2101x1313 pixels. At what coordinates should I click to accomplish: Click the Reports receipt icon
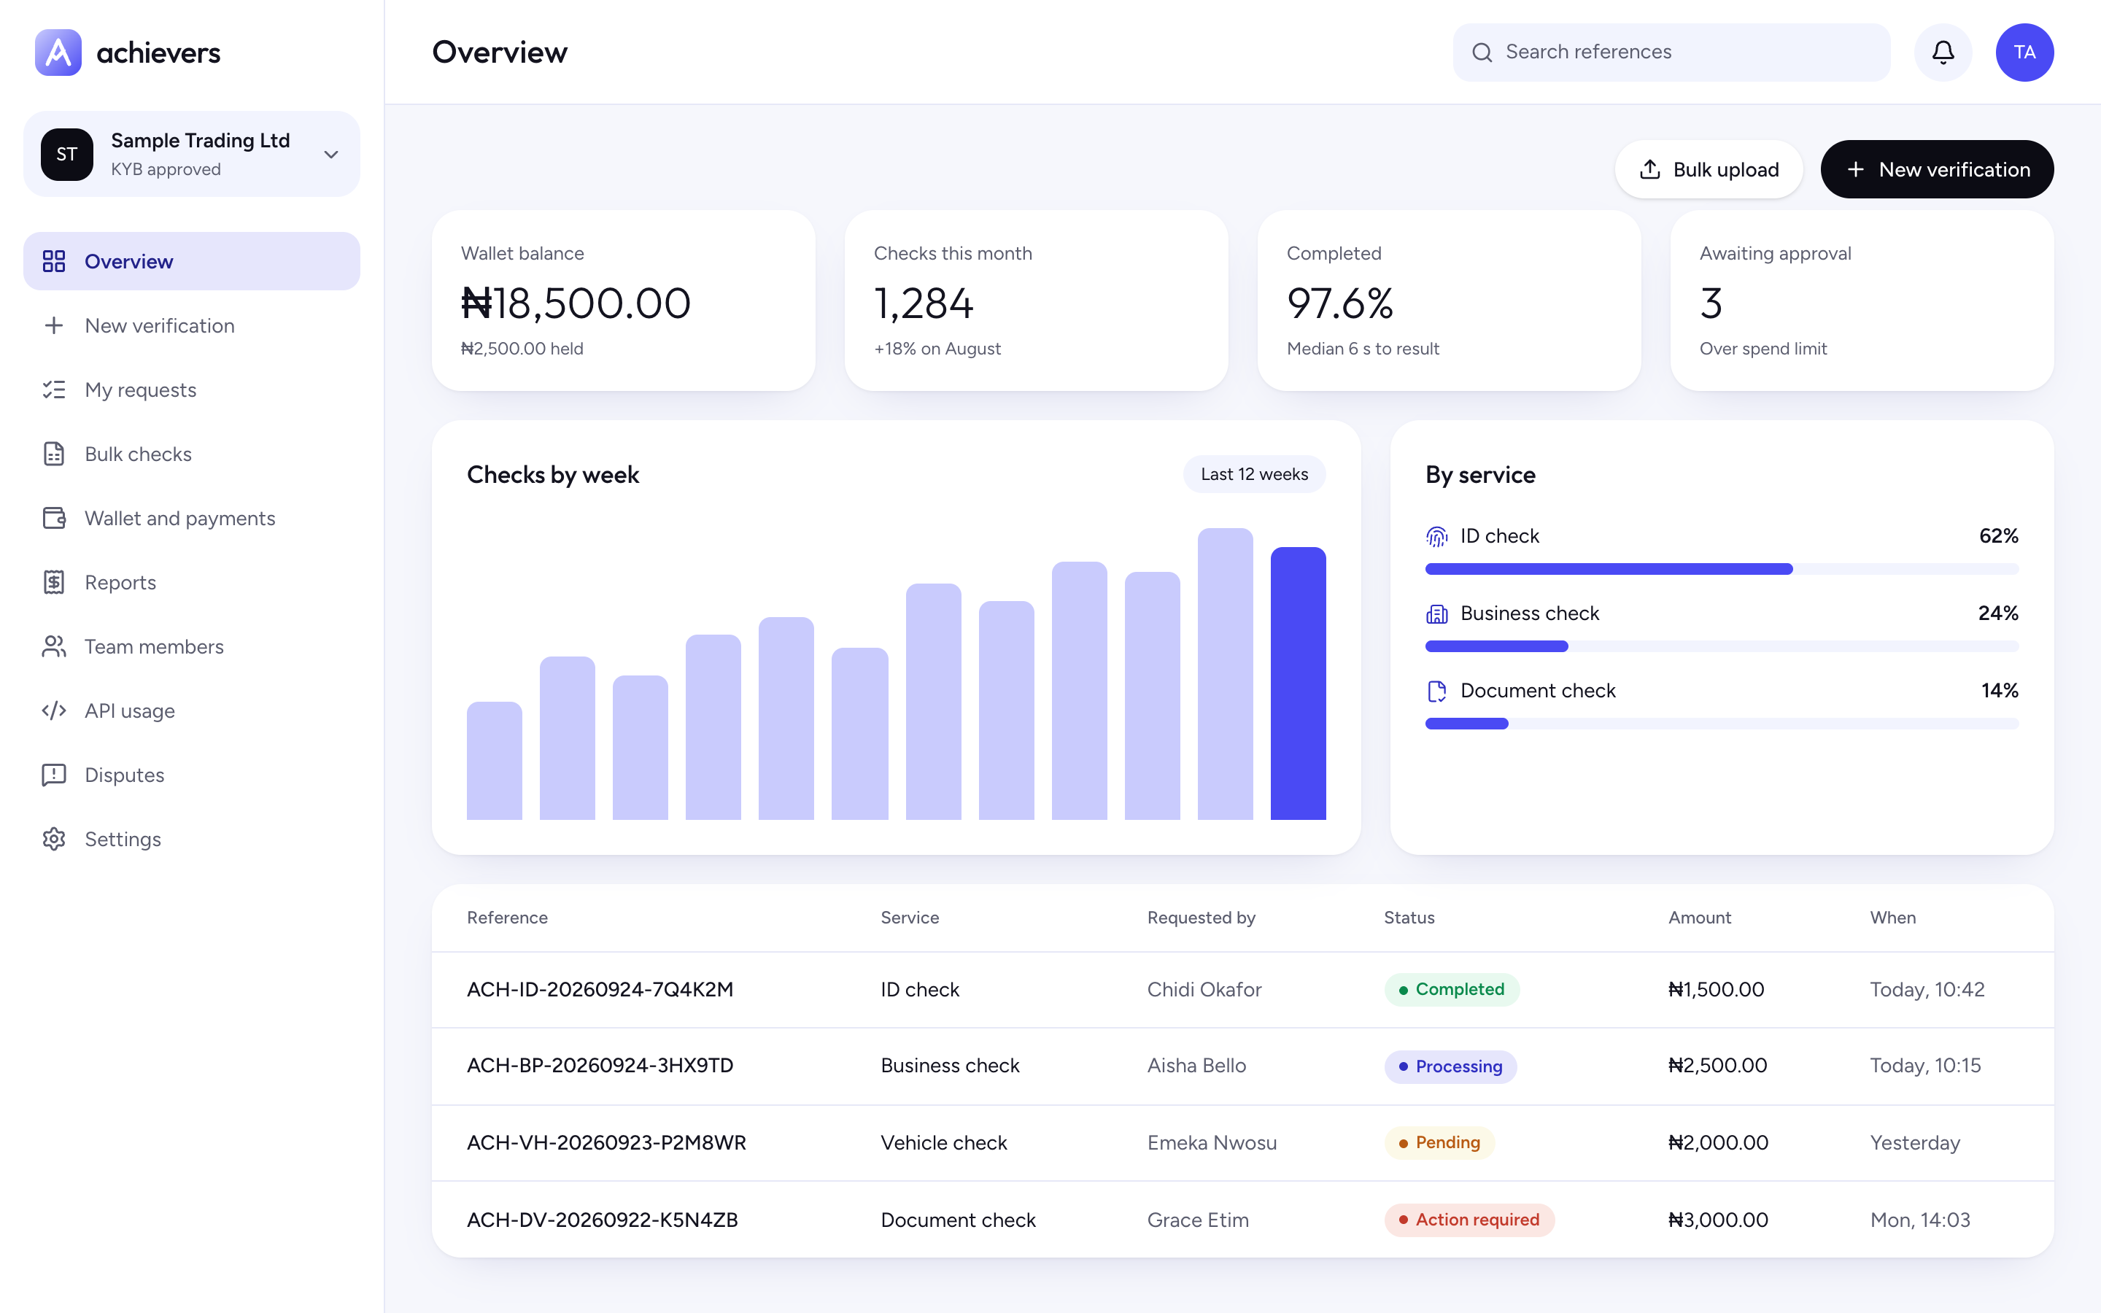(x=54, y=583)
